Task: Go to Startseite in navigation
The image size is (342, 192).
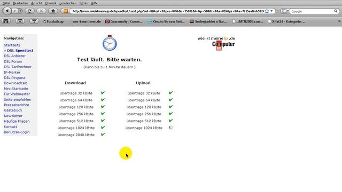Action: (x=12, y=45)
